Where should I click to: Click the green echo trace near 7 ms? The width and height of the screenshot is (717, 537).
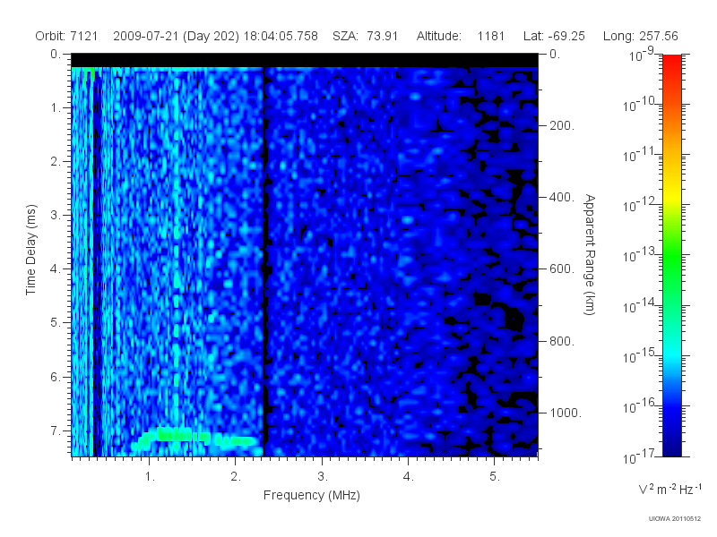[x=196, y=438]
